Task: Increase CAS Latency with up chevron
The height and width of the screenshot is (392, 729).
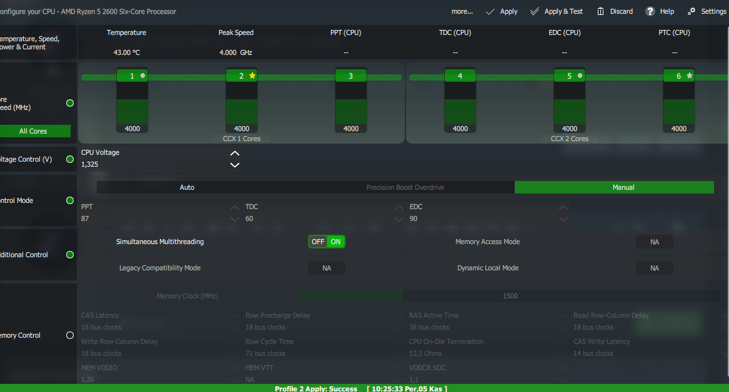Action: pos(235,316)
